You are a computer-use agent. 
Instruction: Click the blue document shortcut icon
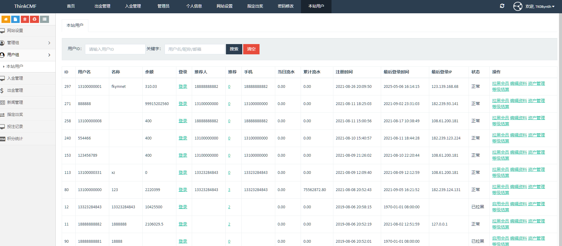tap(15, 19)
